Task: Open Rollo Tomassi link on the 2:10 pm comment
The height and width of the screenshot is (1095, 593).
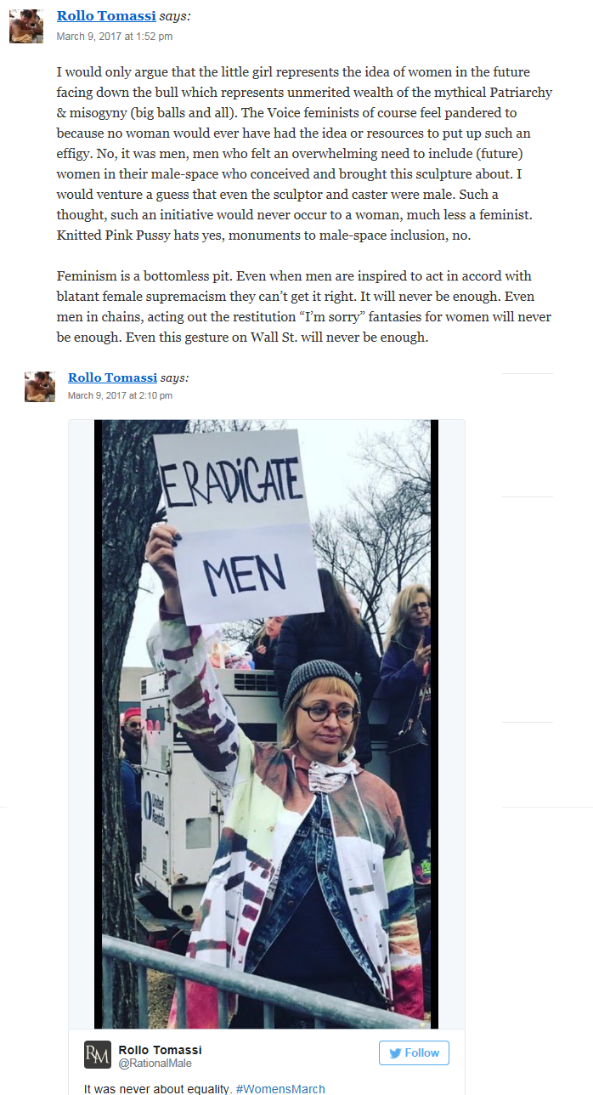Action: (113, 377)
